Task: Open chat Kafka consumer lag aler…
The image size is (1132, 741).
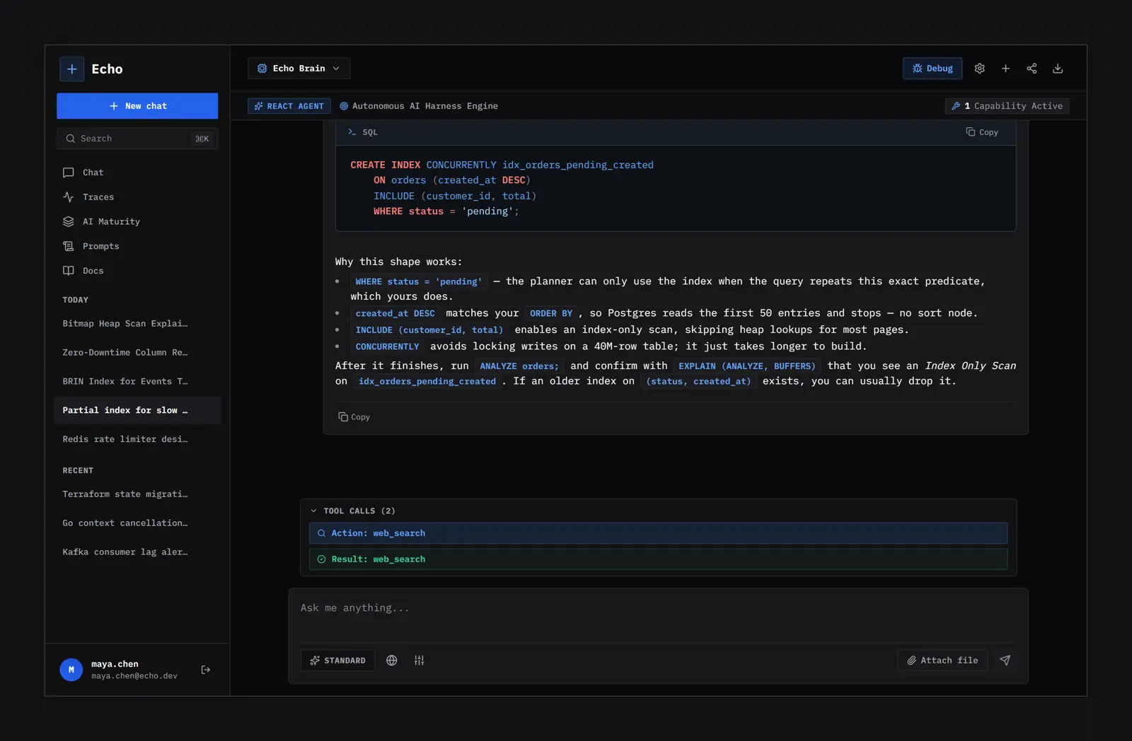Action: [x=137, y=552]
